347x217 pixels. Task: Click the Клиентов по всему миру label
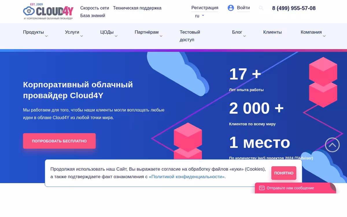click(x=252, y=124)
